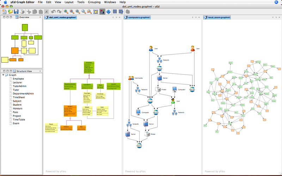Close the Overview panel with its x
Screen dimensions: 282x176
click(4, 17)
